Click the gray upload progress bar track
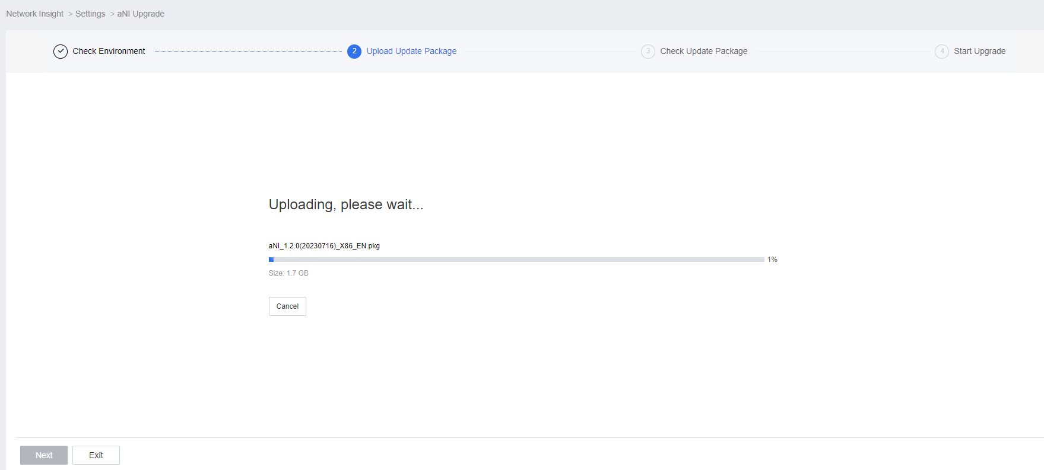This screenshot has width=1044, height=470. pos(516,260)
